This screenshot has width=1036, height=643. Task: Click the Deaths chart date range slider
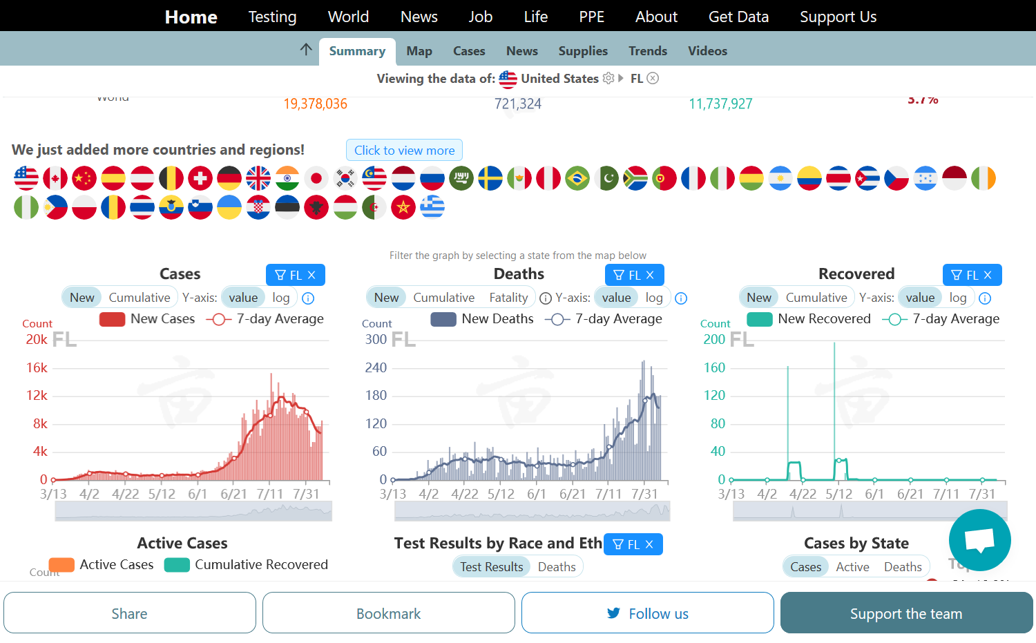(532, 511)
